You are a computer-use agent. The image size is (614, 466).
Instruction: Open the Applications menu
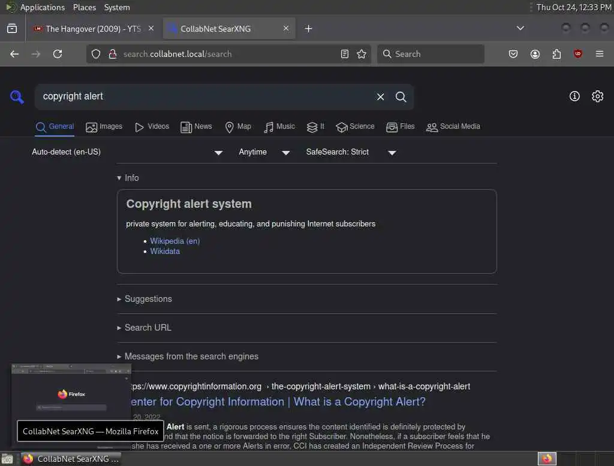(x=43, y=7)
